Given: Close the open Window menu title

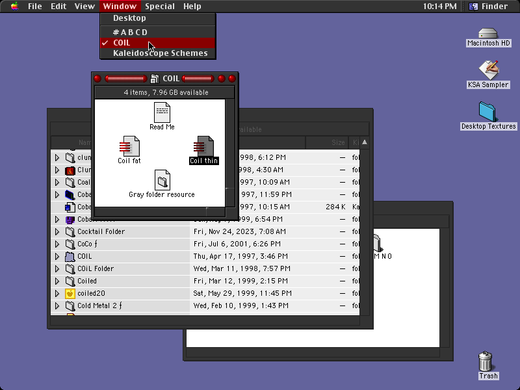Looking at the screenshot, I should click(120, 6).
